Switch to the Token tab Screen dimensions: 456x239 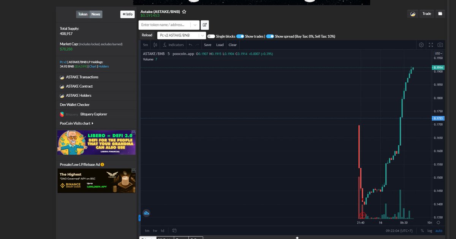[83, 14]
